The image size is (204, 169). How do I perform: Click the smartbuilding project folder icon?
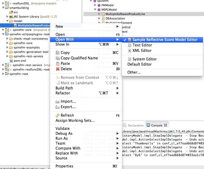coord(7,8)
